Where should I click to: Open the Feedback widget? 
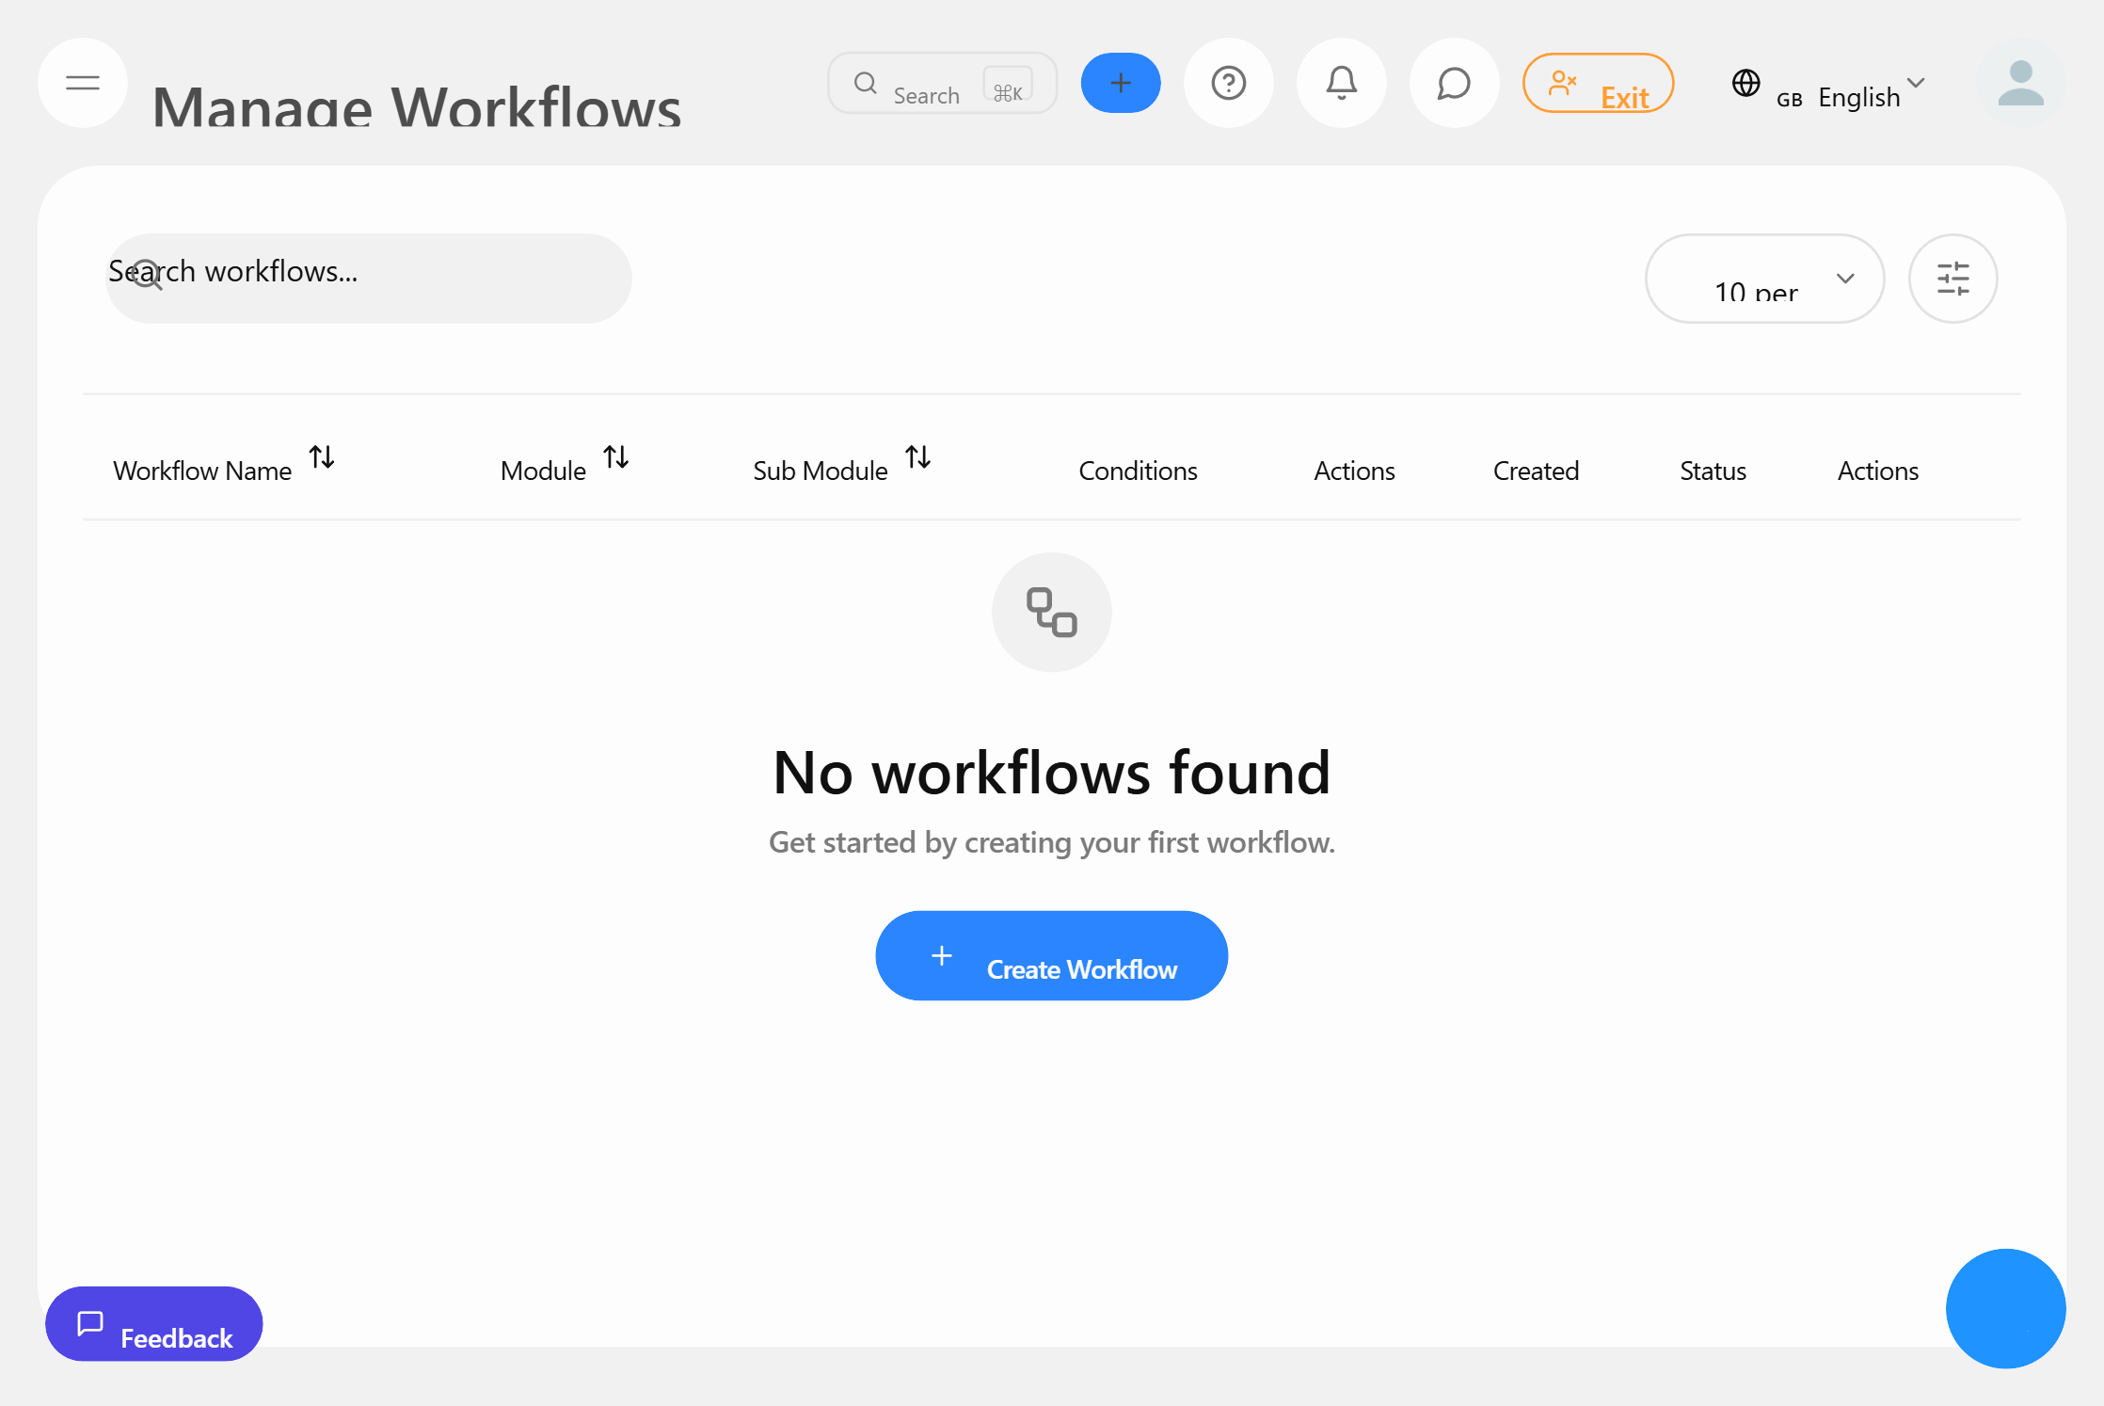click(153, 1323)
